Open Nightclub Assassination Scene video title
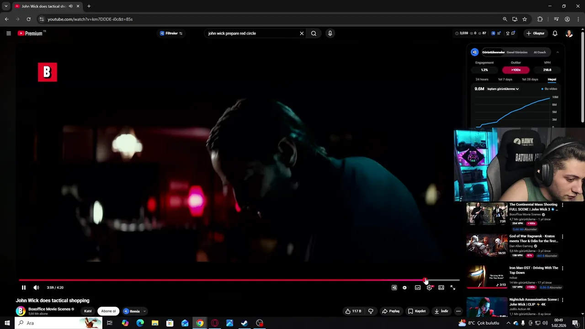 [x=534, y=302]
